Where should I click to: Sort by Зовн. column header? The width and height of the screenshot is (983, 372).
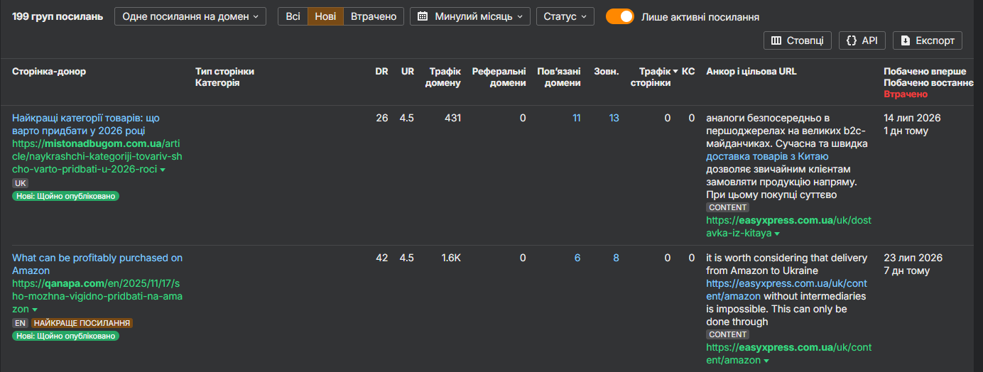607,71
